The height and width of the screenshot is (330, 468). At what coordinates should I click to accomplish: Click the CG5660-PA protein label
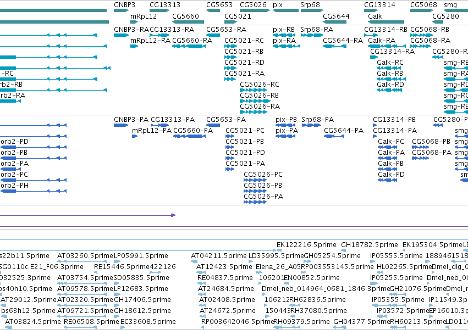tap(193, 131)
